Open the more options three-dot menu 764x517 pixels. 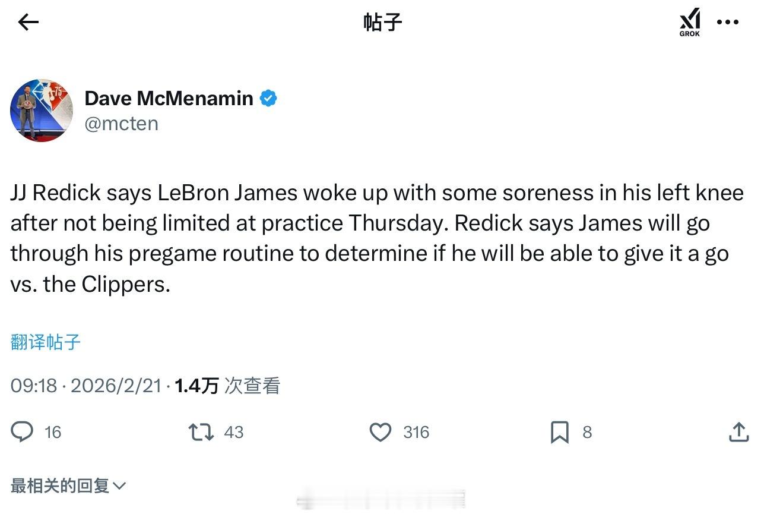tap(727, 23)
